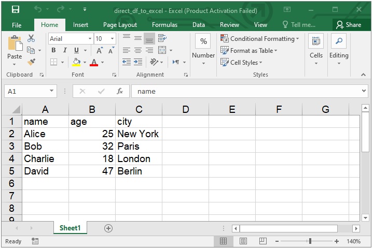This screenshot has height=248, width=373.
Task: Toggle Italic formatting
Action: click(65, 50)
